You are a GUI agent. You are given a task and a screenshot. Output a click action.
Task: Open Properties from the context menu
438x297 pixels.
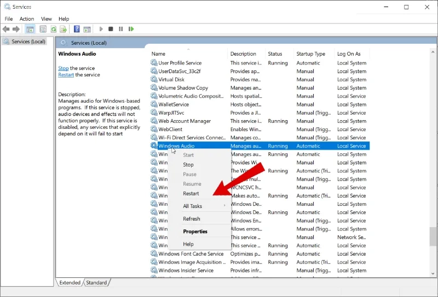pos(200,231)
